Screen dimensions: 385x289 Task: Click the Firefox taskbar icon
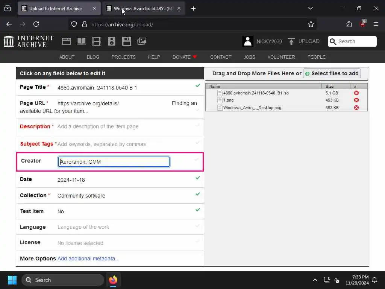(113, 280)
